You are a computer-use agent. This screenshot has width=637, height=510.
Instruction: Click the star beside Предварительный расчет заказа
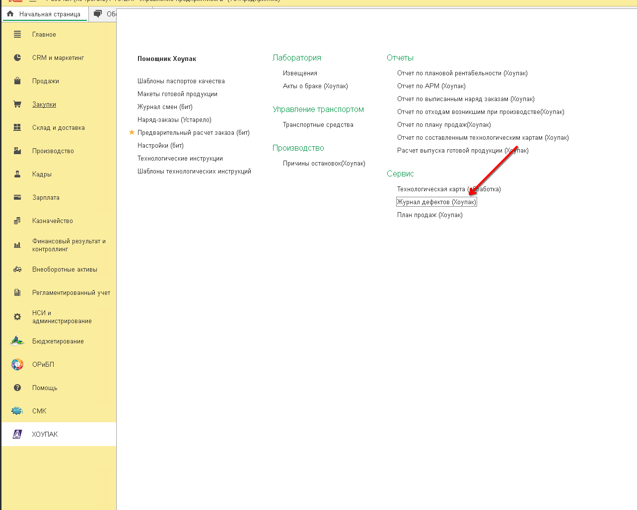pos(132,132)
